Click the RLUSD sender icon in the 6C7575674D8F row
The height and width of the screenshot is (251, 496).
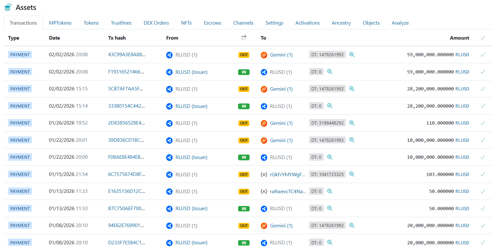[169, 175]
